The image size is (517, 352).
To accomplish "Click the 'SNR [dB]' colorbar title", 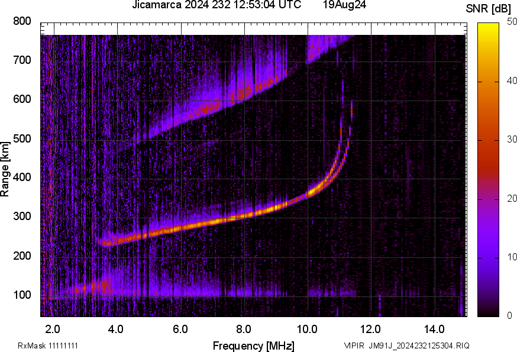I will 488,9.
